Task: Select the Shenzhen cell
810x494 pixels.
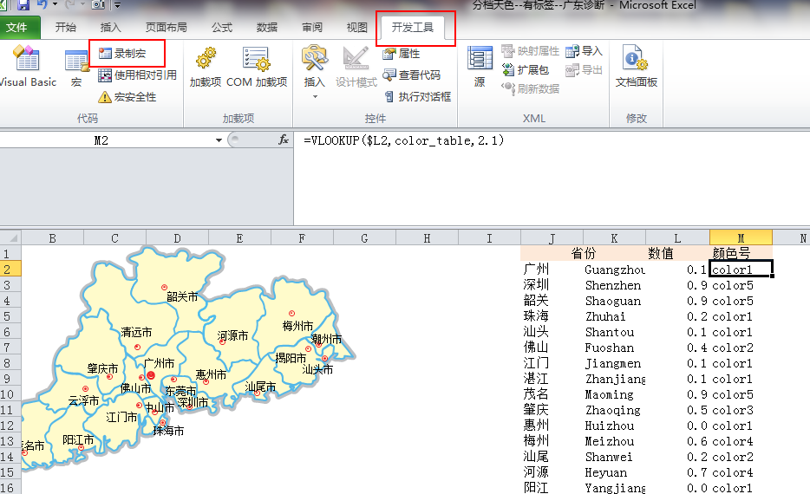Action: tap(613, 285)
